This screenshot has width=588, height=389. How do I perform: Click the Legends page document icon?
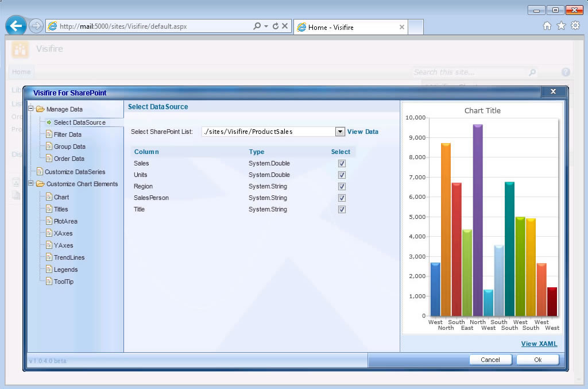[49, 269]
